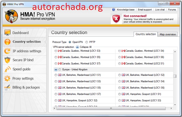Click the Billing & packages basket icon
Screen dimensions: 182x117
tap(7, 87)
